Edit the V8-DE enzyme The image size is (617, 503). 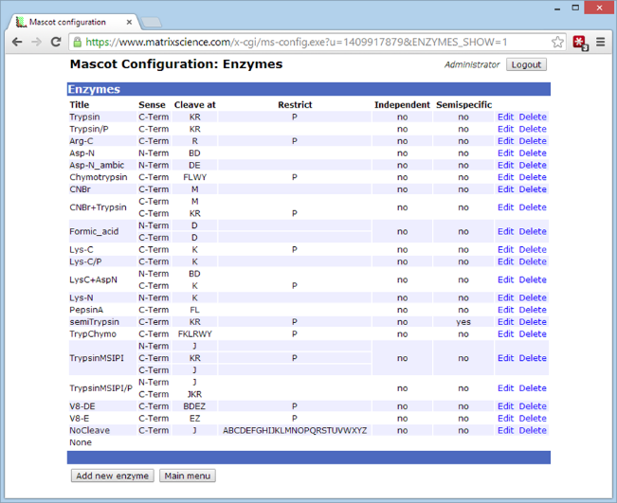505,406
